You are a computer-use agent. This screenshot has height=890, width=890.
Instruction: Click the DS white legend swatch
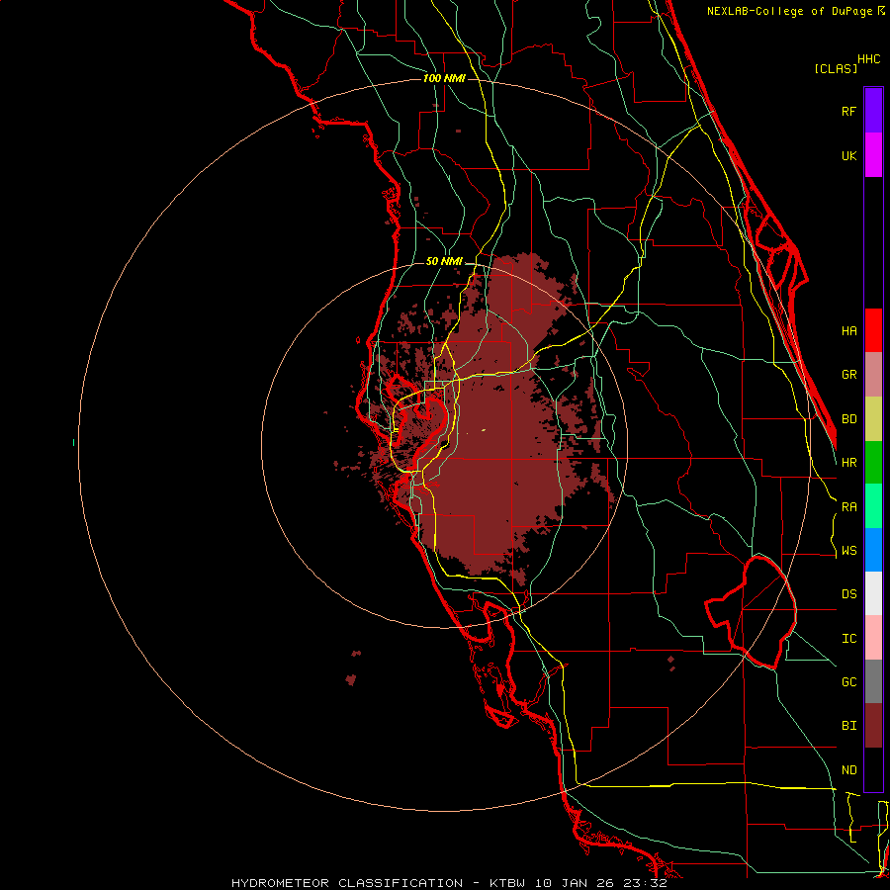873,593
